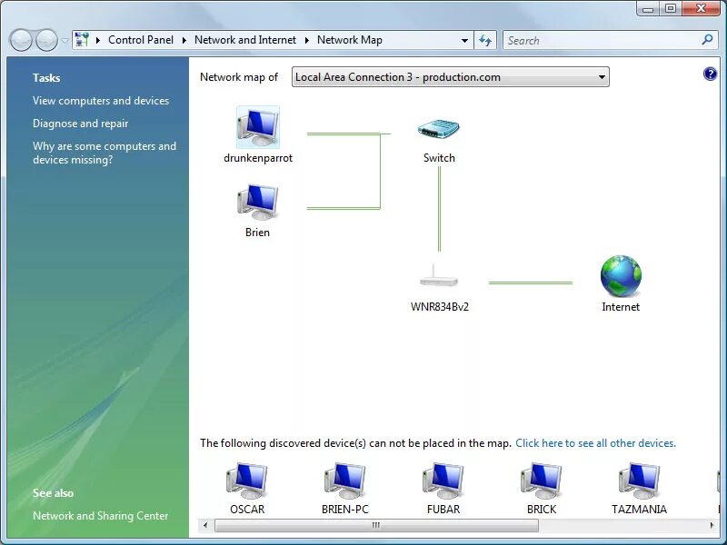This screenshot has width=727, height=545.
Task: Go to Control Panel breadcrumb
Action: (x=141, y=40)
